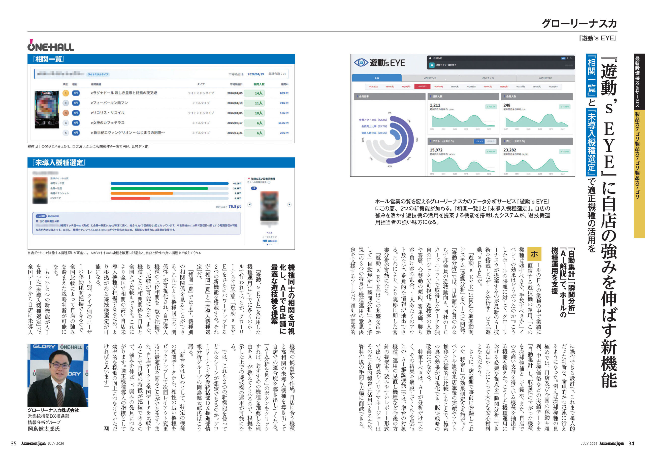Viewport: 645px width, 456px height.
Task: Select date 05/13(水)
Action: pos(554,86)
